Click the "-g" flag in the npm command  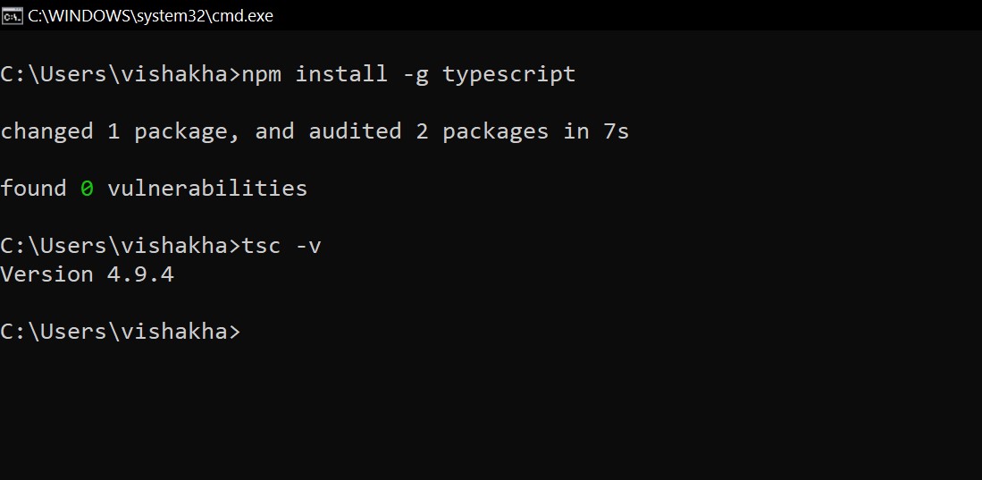pyautogui.click(x=415, y=74)
